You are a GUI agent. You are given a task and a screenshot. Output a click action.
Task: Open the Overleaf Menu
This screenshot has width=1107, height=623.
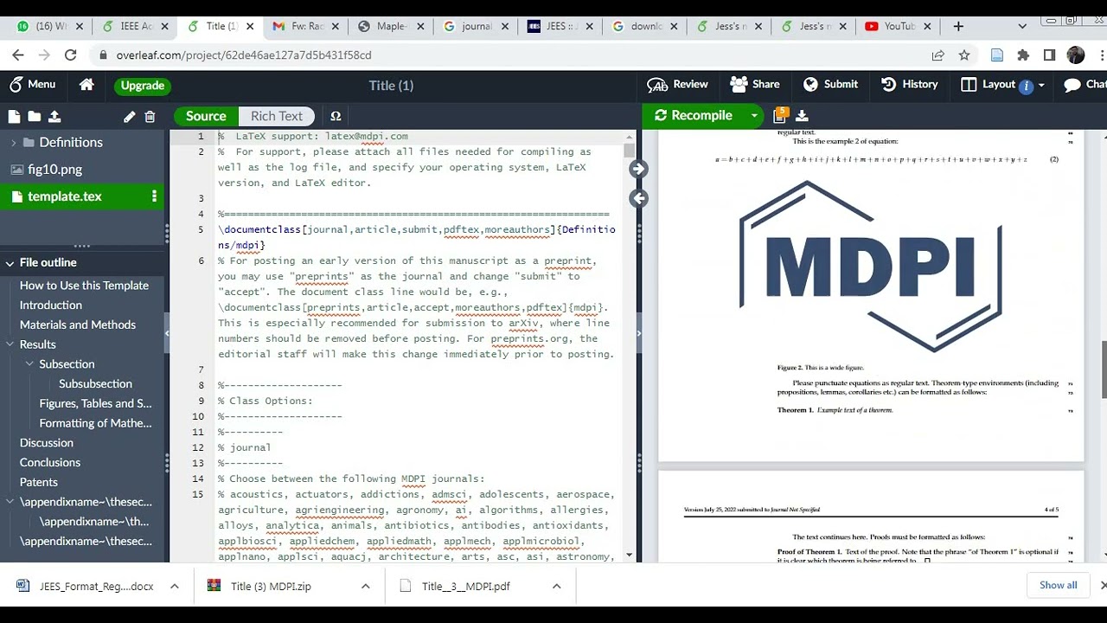click(x=32, y=85)
